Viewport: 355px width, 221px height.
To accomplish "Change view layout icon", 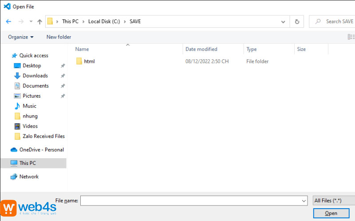I will (351, 37).
